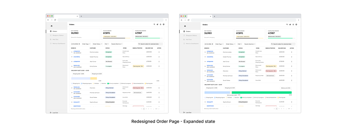Click the Log Out icon in right sidebar
This screenshot has width=347, height=136.
(184, 112)
